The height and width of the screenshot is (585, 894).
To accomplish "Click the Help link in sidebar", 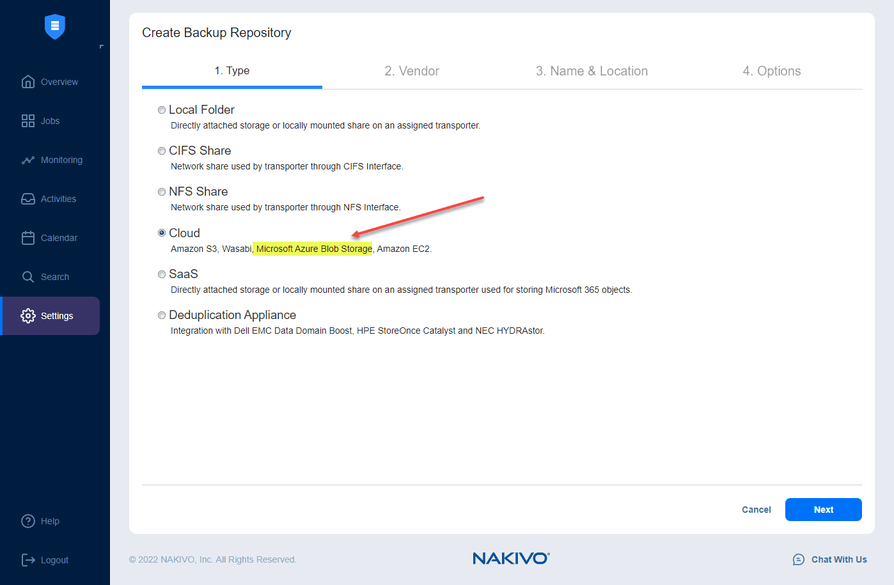I will (50, 521).
